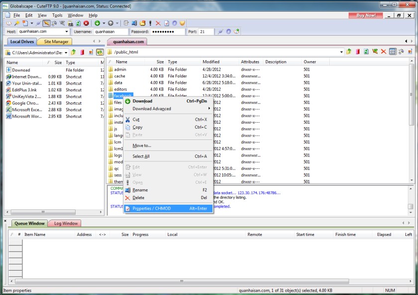The width and height of the screenshot is (418, 295).
Task: Click the remote pane parent folder icon
Action: point(349,52)
